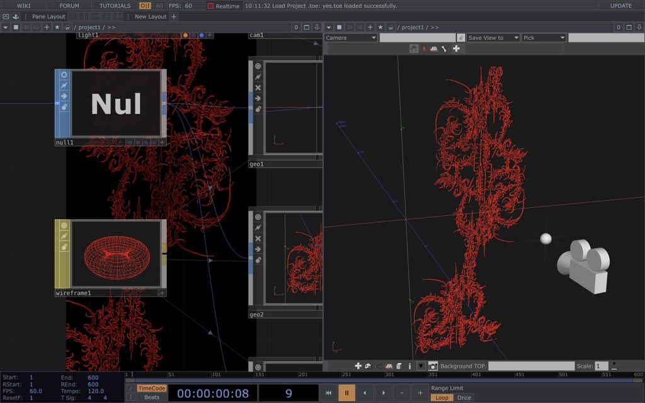
Task: Toggle the O|I power button
Action: pyautogui.click(x=145, y=6)
